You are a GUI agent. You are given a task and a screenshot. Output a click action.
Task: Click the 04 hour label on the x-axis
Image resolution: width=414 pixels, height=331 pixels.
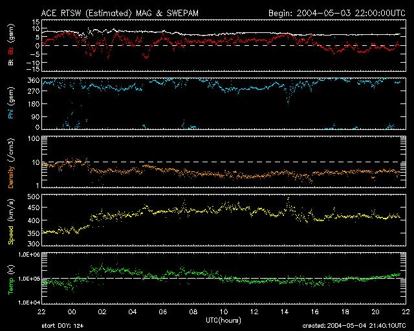pyautogui.click(x=133, y=312)
